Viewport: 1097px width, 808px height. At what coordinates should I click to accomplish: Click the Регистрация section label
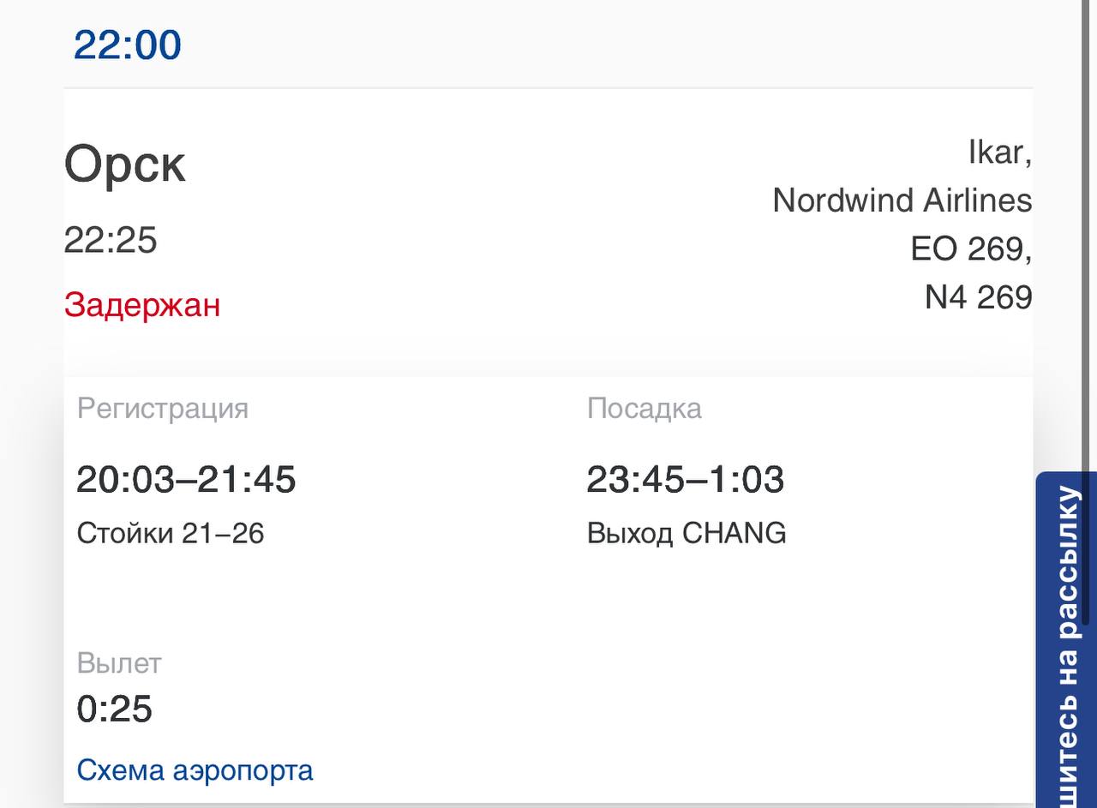point(163,409)
